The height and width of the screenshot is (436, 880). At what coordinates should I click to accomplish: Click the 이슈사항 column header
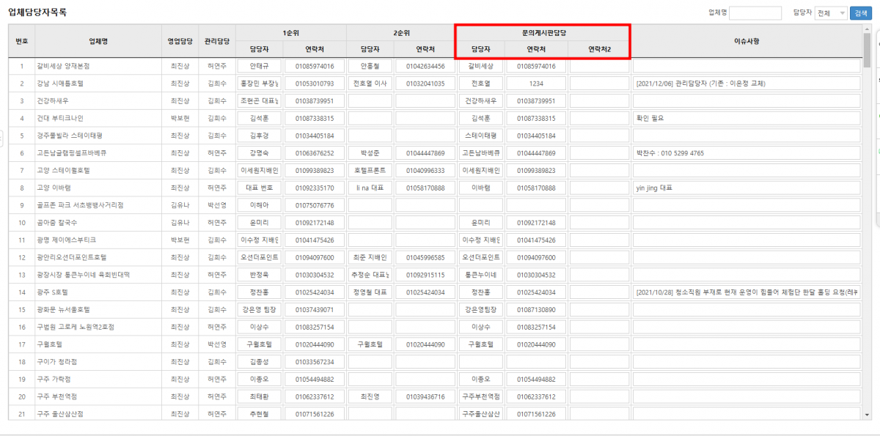(747, 41)
